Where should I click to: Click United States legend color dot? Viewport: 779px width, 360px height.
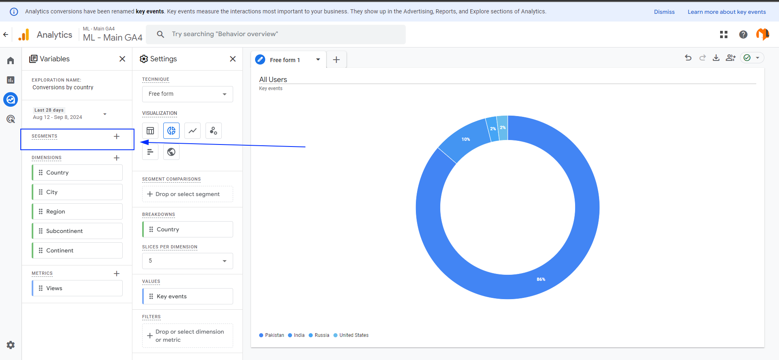(335, 335)
